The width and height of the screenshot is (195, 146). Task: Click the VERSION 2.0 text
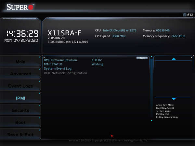pos(56,38)
